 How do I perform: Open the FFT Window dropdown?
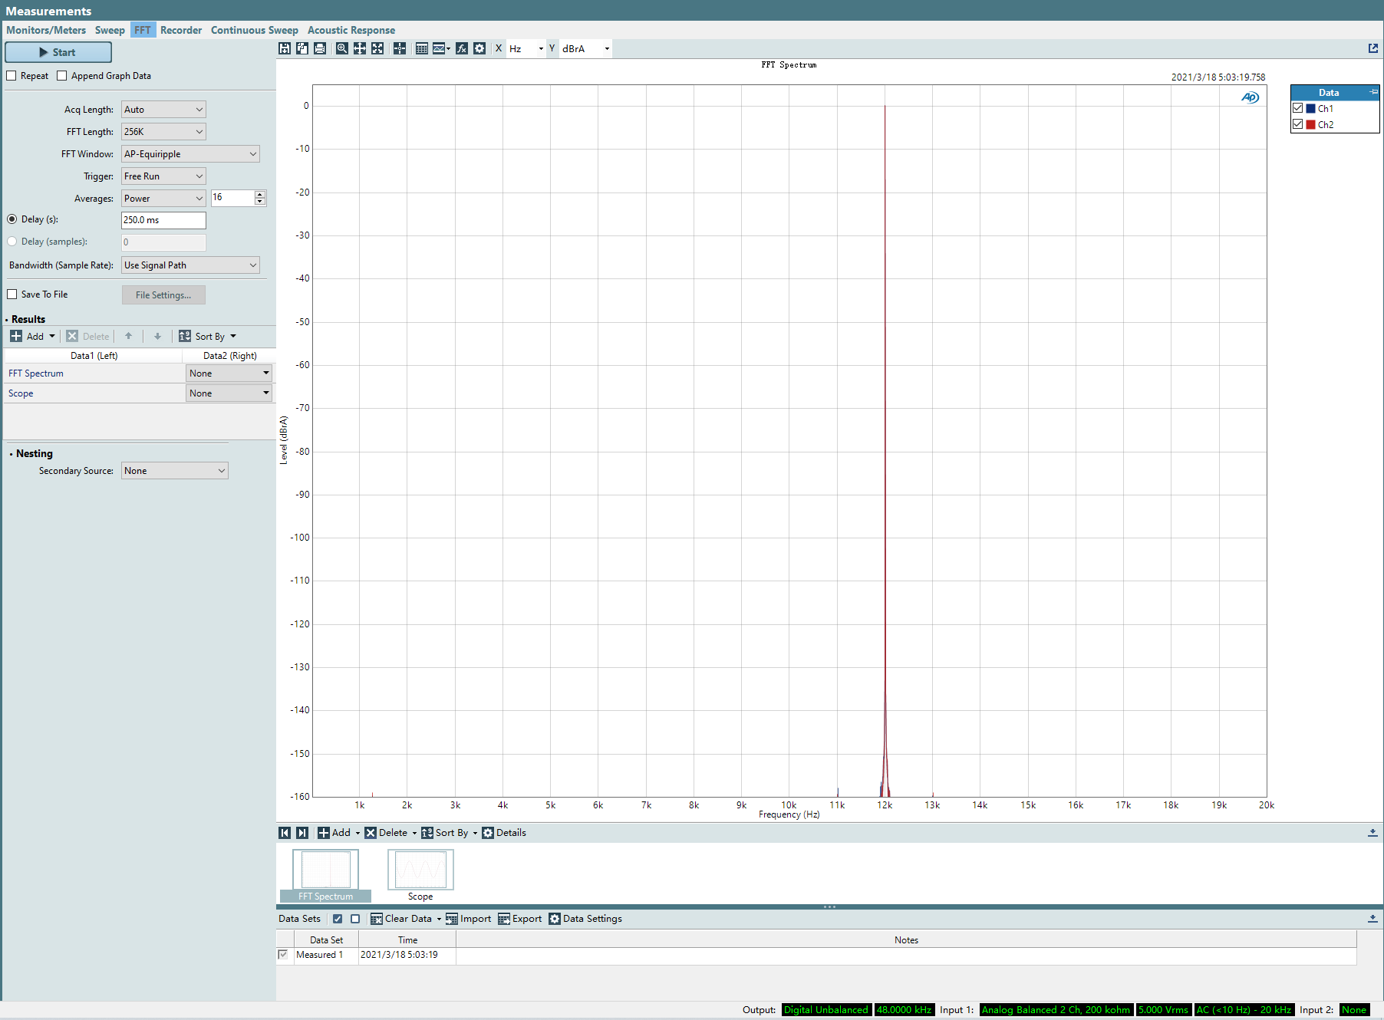190,154
